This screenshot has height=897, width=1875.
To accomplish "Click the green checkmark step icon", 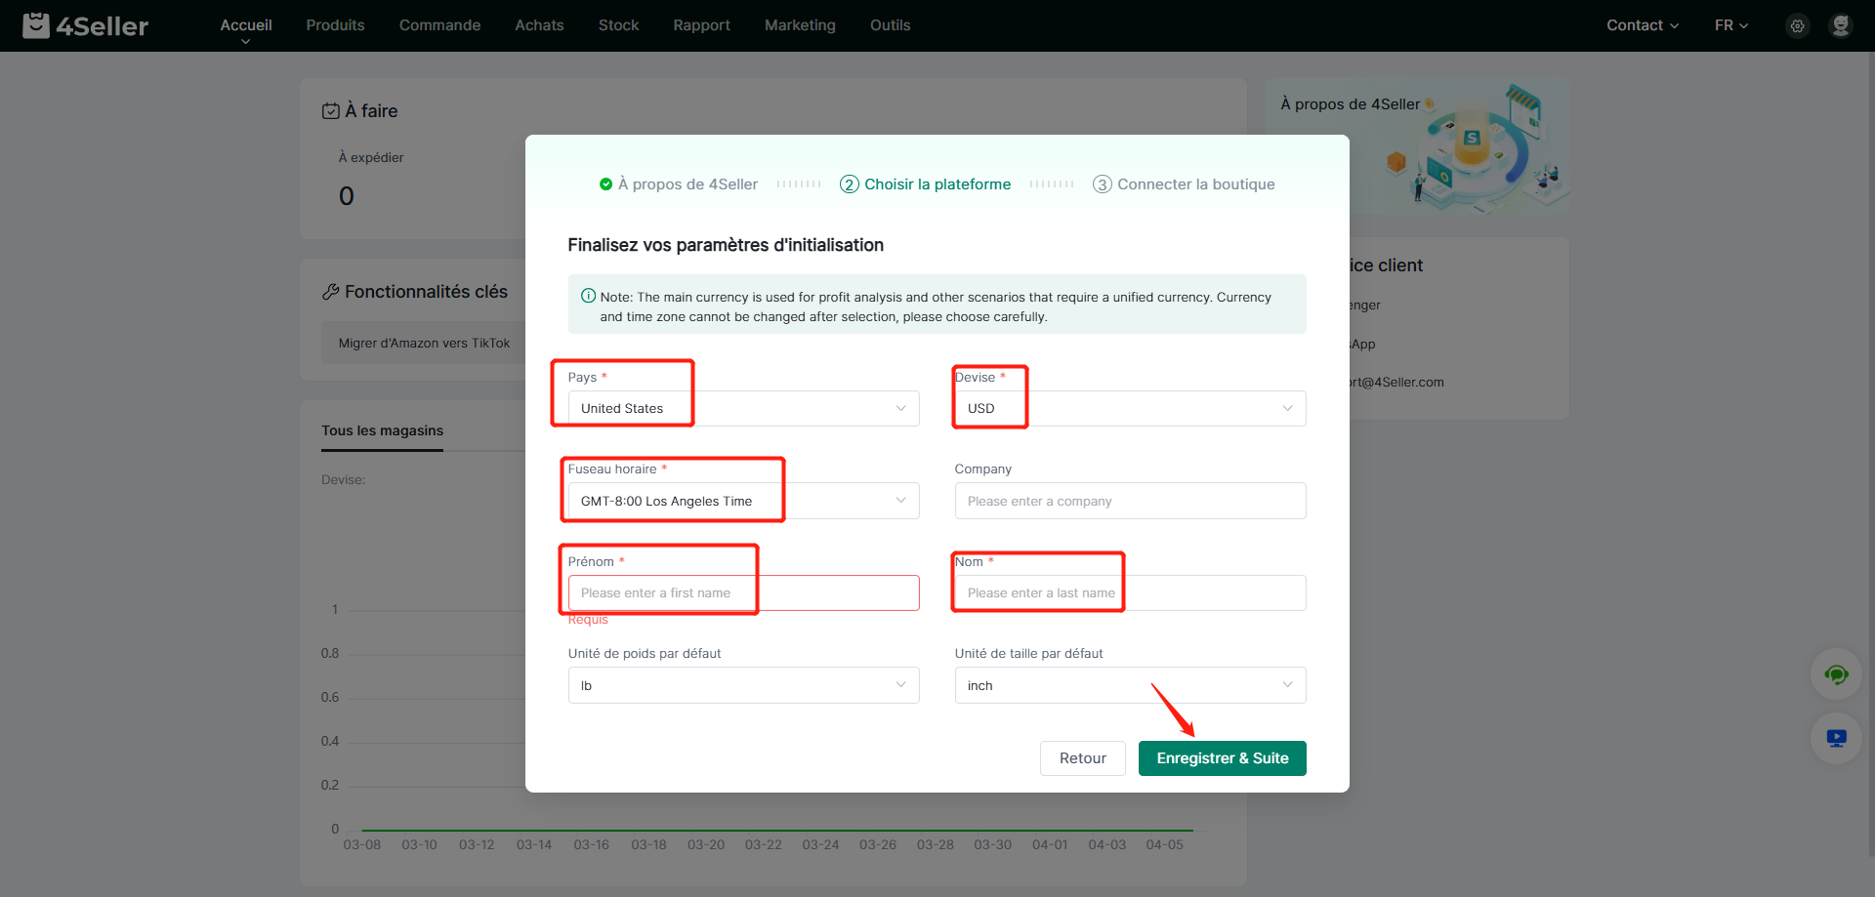I will click(x=605, y=184).
